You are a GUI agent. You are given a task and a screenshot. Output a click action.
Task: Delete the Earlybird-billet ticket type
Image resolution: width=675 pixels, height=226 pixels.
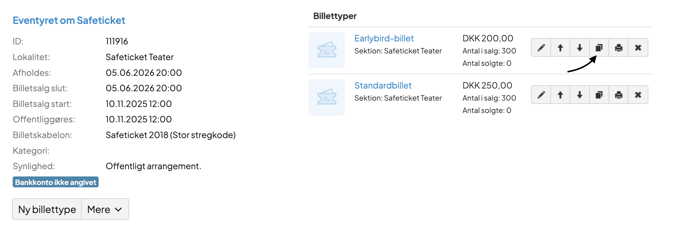638,48
